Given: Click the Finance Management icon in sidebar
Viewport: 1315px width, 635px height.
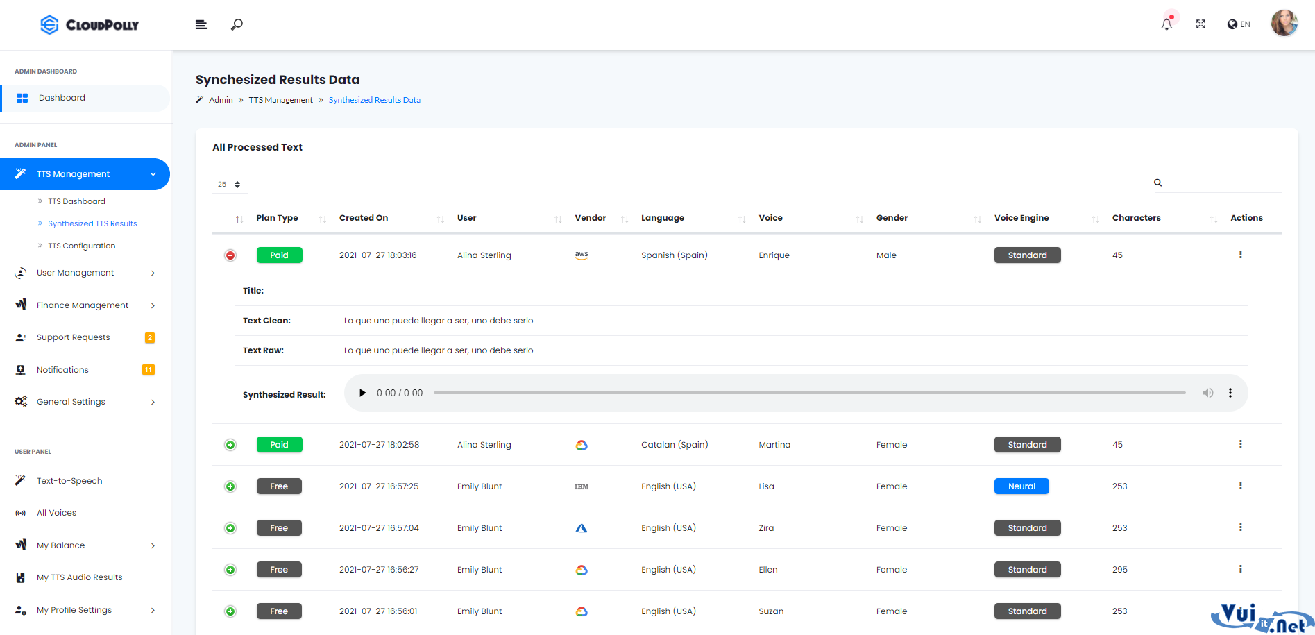Looking at the screenshot, I should tap(21, 305).
